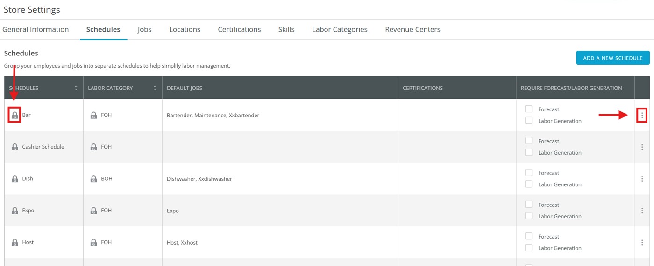Open the three-dot menu for Bar row

click(x=642, y=115)
